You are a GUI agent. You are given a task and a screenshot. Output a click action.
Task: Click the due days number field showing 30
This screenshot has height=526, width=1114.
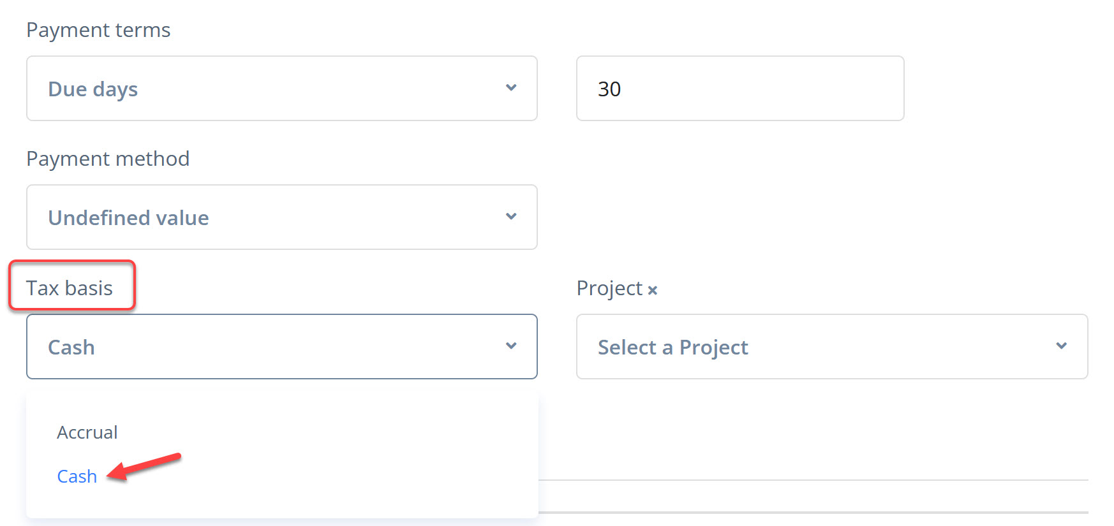[x=739, y=88]
